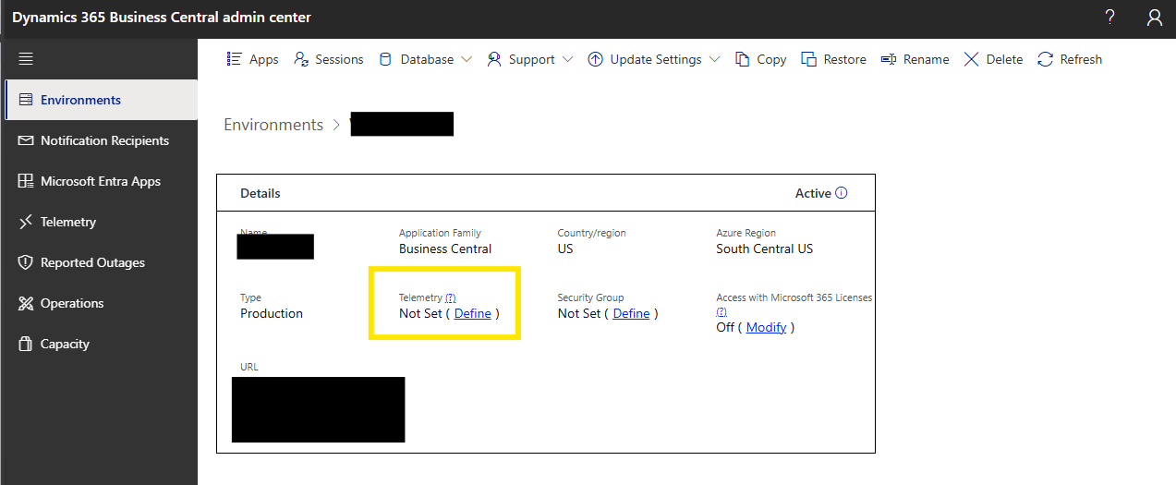Click the Rename icon in toolbar

point(889,59)
